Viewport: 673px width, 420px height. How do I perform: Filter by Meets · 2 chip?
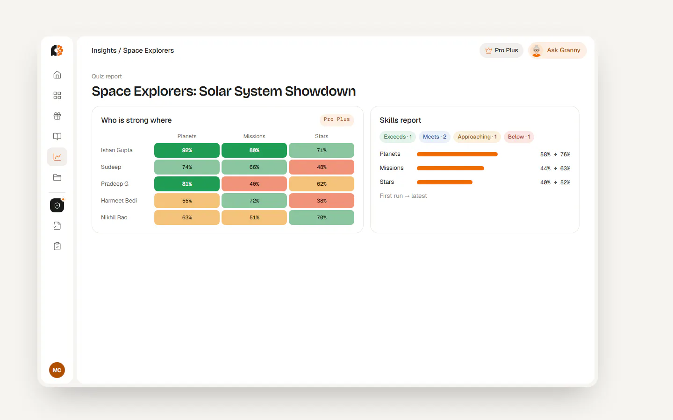[x=435, y=137]
